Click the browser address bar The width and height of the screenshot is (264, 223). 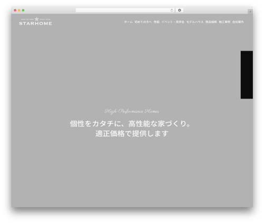click(125, 11)
